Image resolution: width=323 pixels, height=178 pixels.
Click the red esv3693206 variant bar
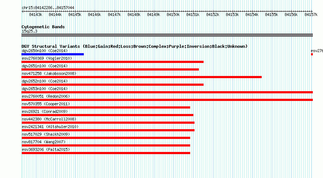coord(106,153)
